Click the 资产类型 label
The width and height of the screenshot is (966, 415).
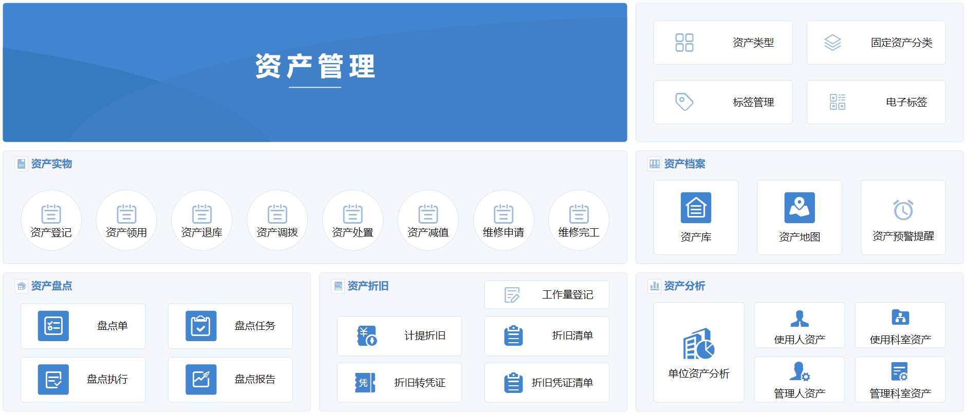click(x=753, y=43)
